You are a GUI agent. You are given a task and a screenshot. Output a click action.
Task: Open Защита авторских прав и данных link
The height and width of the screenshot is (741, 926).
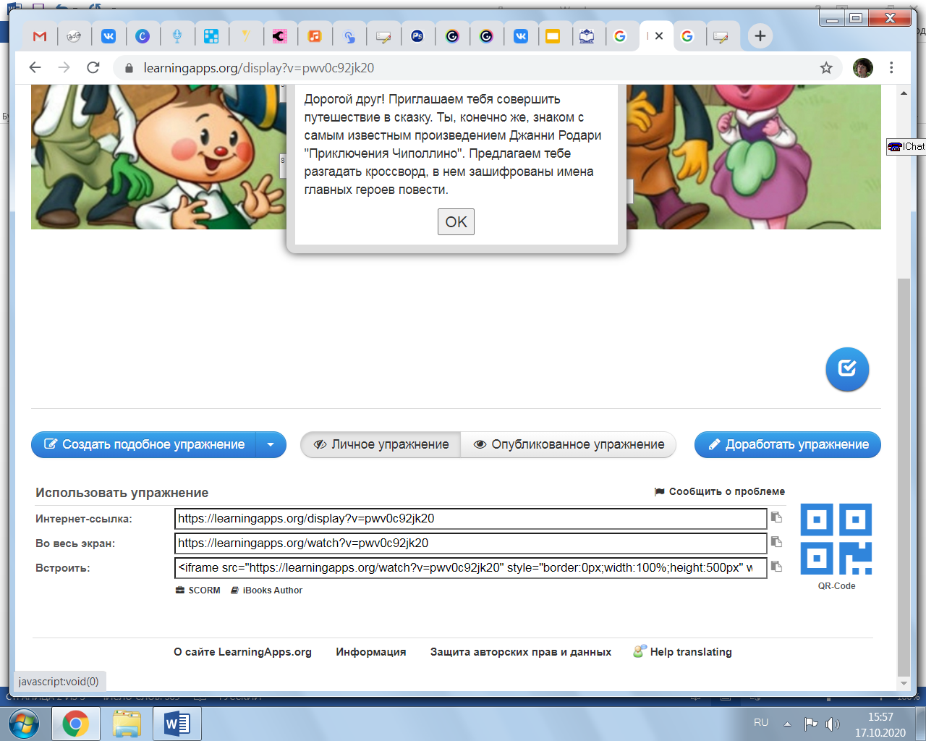521,652
